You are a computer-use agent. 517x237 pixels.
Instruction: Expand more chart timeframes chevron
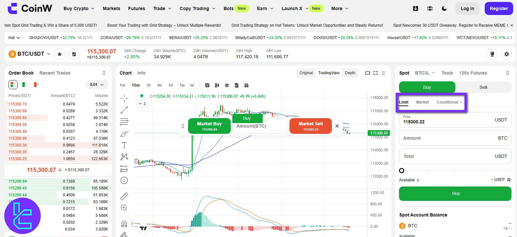coord(192,85)
